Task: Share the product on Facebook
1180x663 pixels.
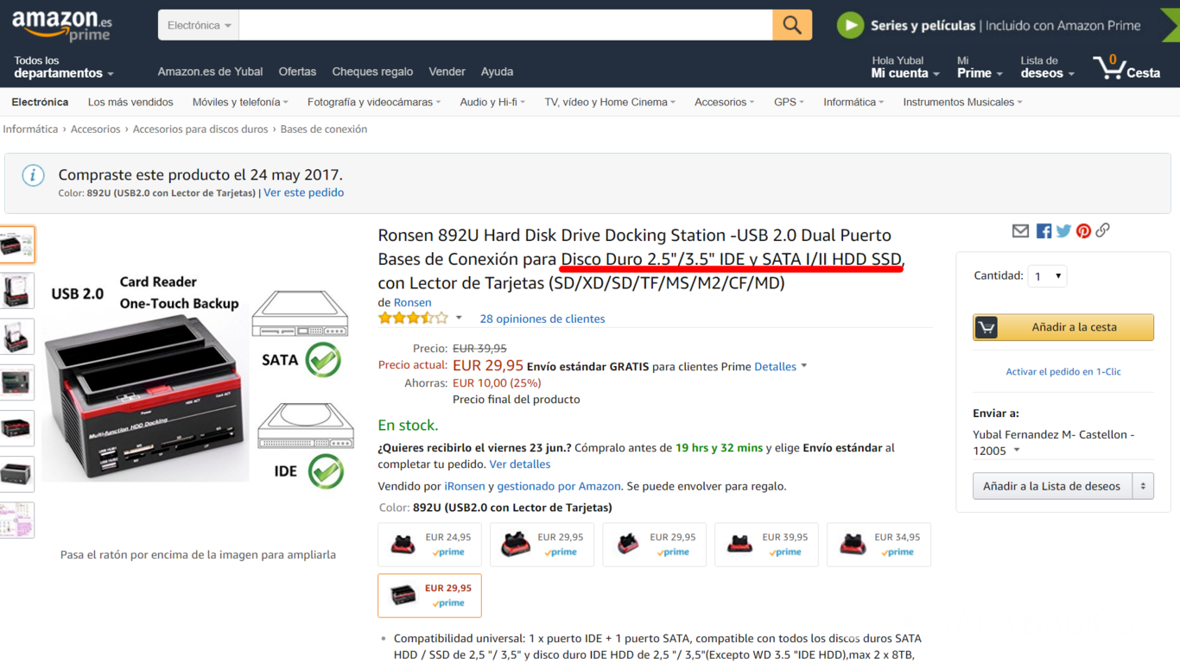Action: (x=1043, y=230)
